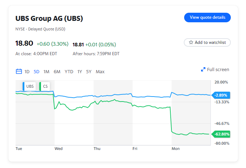Viewport: 246px width, 168px height.
Task: Click the star icon in Add to watchlist
Action: coord(191,42)
